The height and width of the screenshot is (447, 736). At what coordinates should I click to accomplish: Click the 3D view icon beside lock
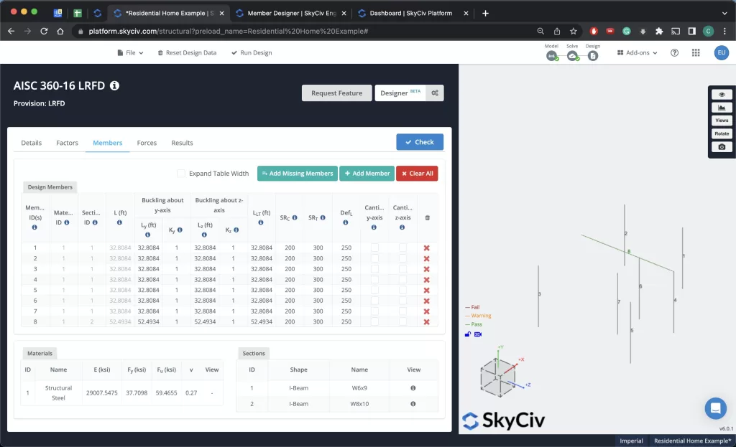click(478, 334)
